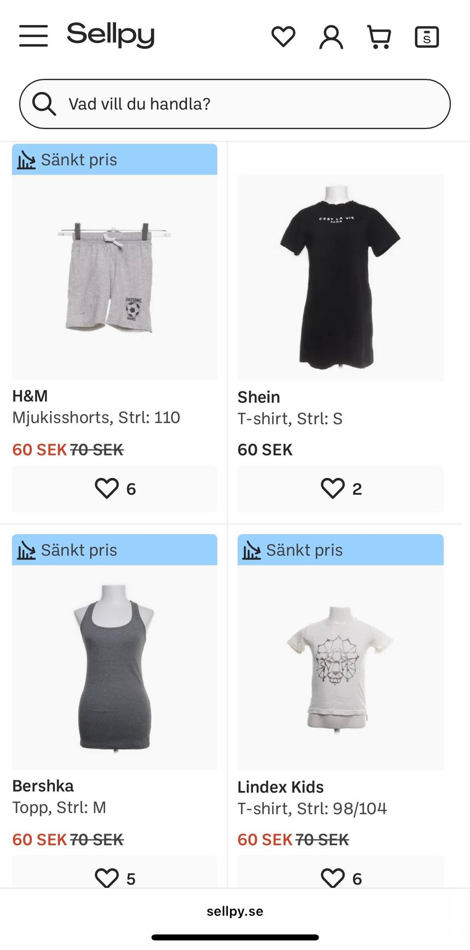Viewport: 470px width, 950px height.
Task: Favorite the Bershka Topp item
Action: pos(107,878)
